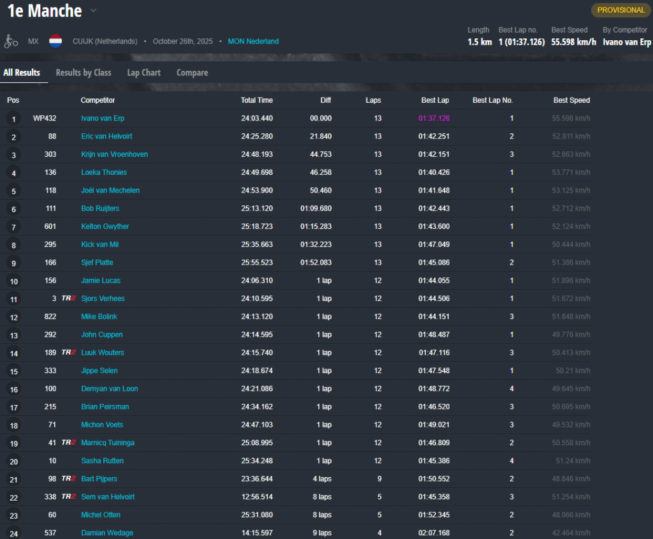This screenshot has width=653, height=539.
Task: Click the Netherlands flag icon
Action: (55, 41)
